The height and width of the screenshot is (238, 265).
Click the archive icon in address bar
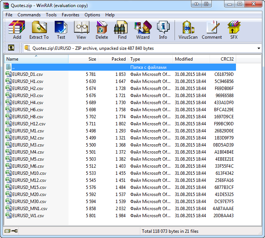(x=28, y=48)
